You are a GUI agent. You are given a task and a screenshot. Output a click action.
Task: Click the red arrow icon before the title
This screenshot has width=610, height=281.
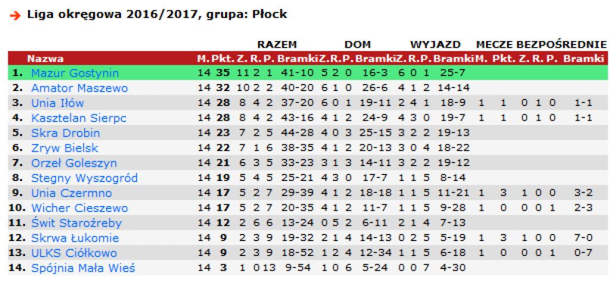tap(15, 16)
